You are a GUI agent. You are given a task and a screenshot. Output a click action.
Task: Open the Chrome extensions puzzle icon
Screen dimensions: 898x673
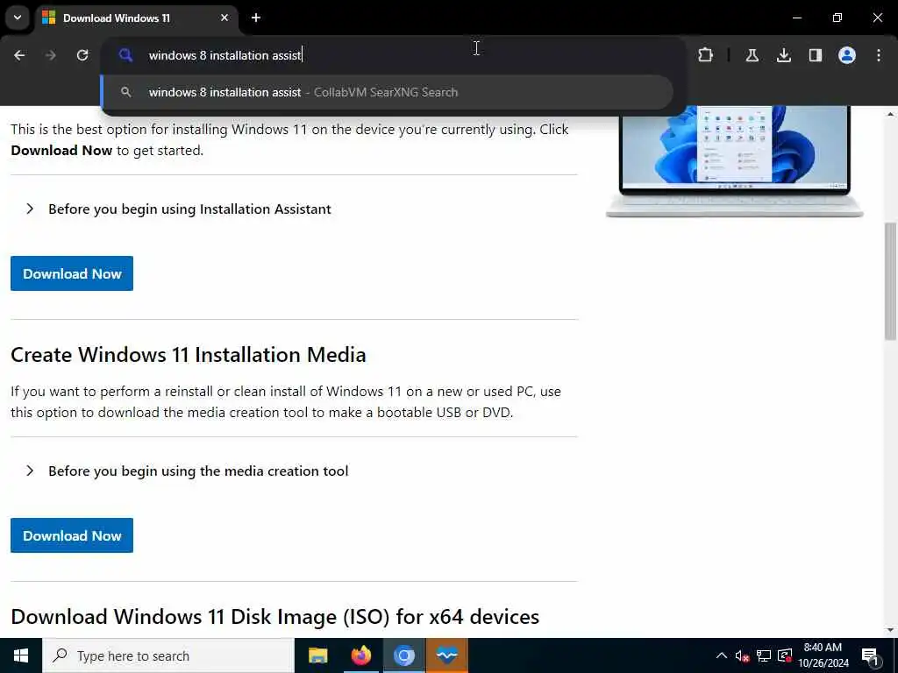(706, 55)
